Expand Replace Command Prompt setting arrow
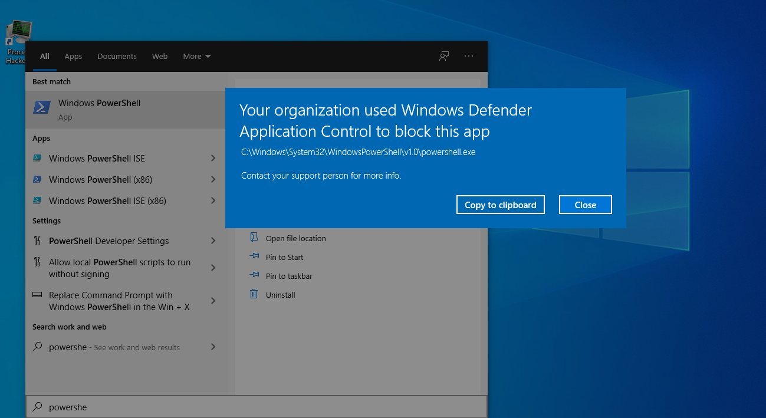Image resolution: width=766 pixels, height=418 pixels. (x=213, y=301)
